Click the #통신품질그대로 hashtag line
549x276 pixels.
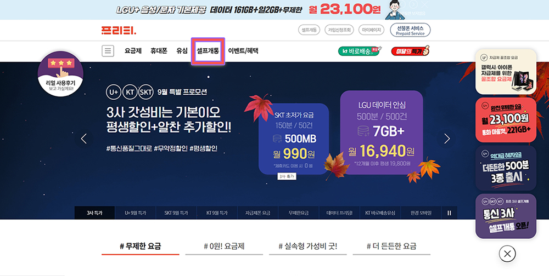pos(162,148)
